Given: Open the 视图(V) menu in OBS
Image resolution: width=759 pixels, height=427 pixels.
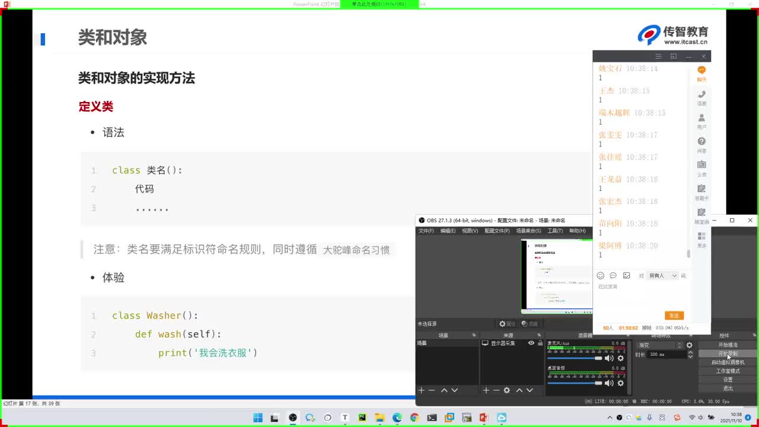Looking at the screenshot, I should 470,231.
